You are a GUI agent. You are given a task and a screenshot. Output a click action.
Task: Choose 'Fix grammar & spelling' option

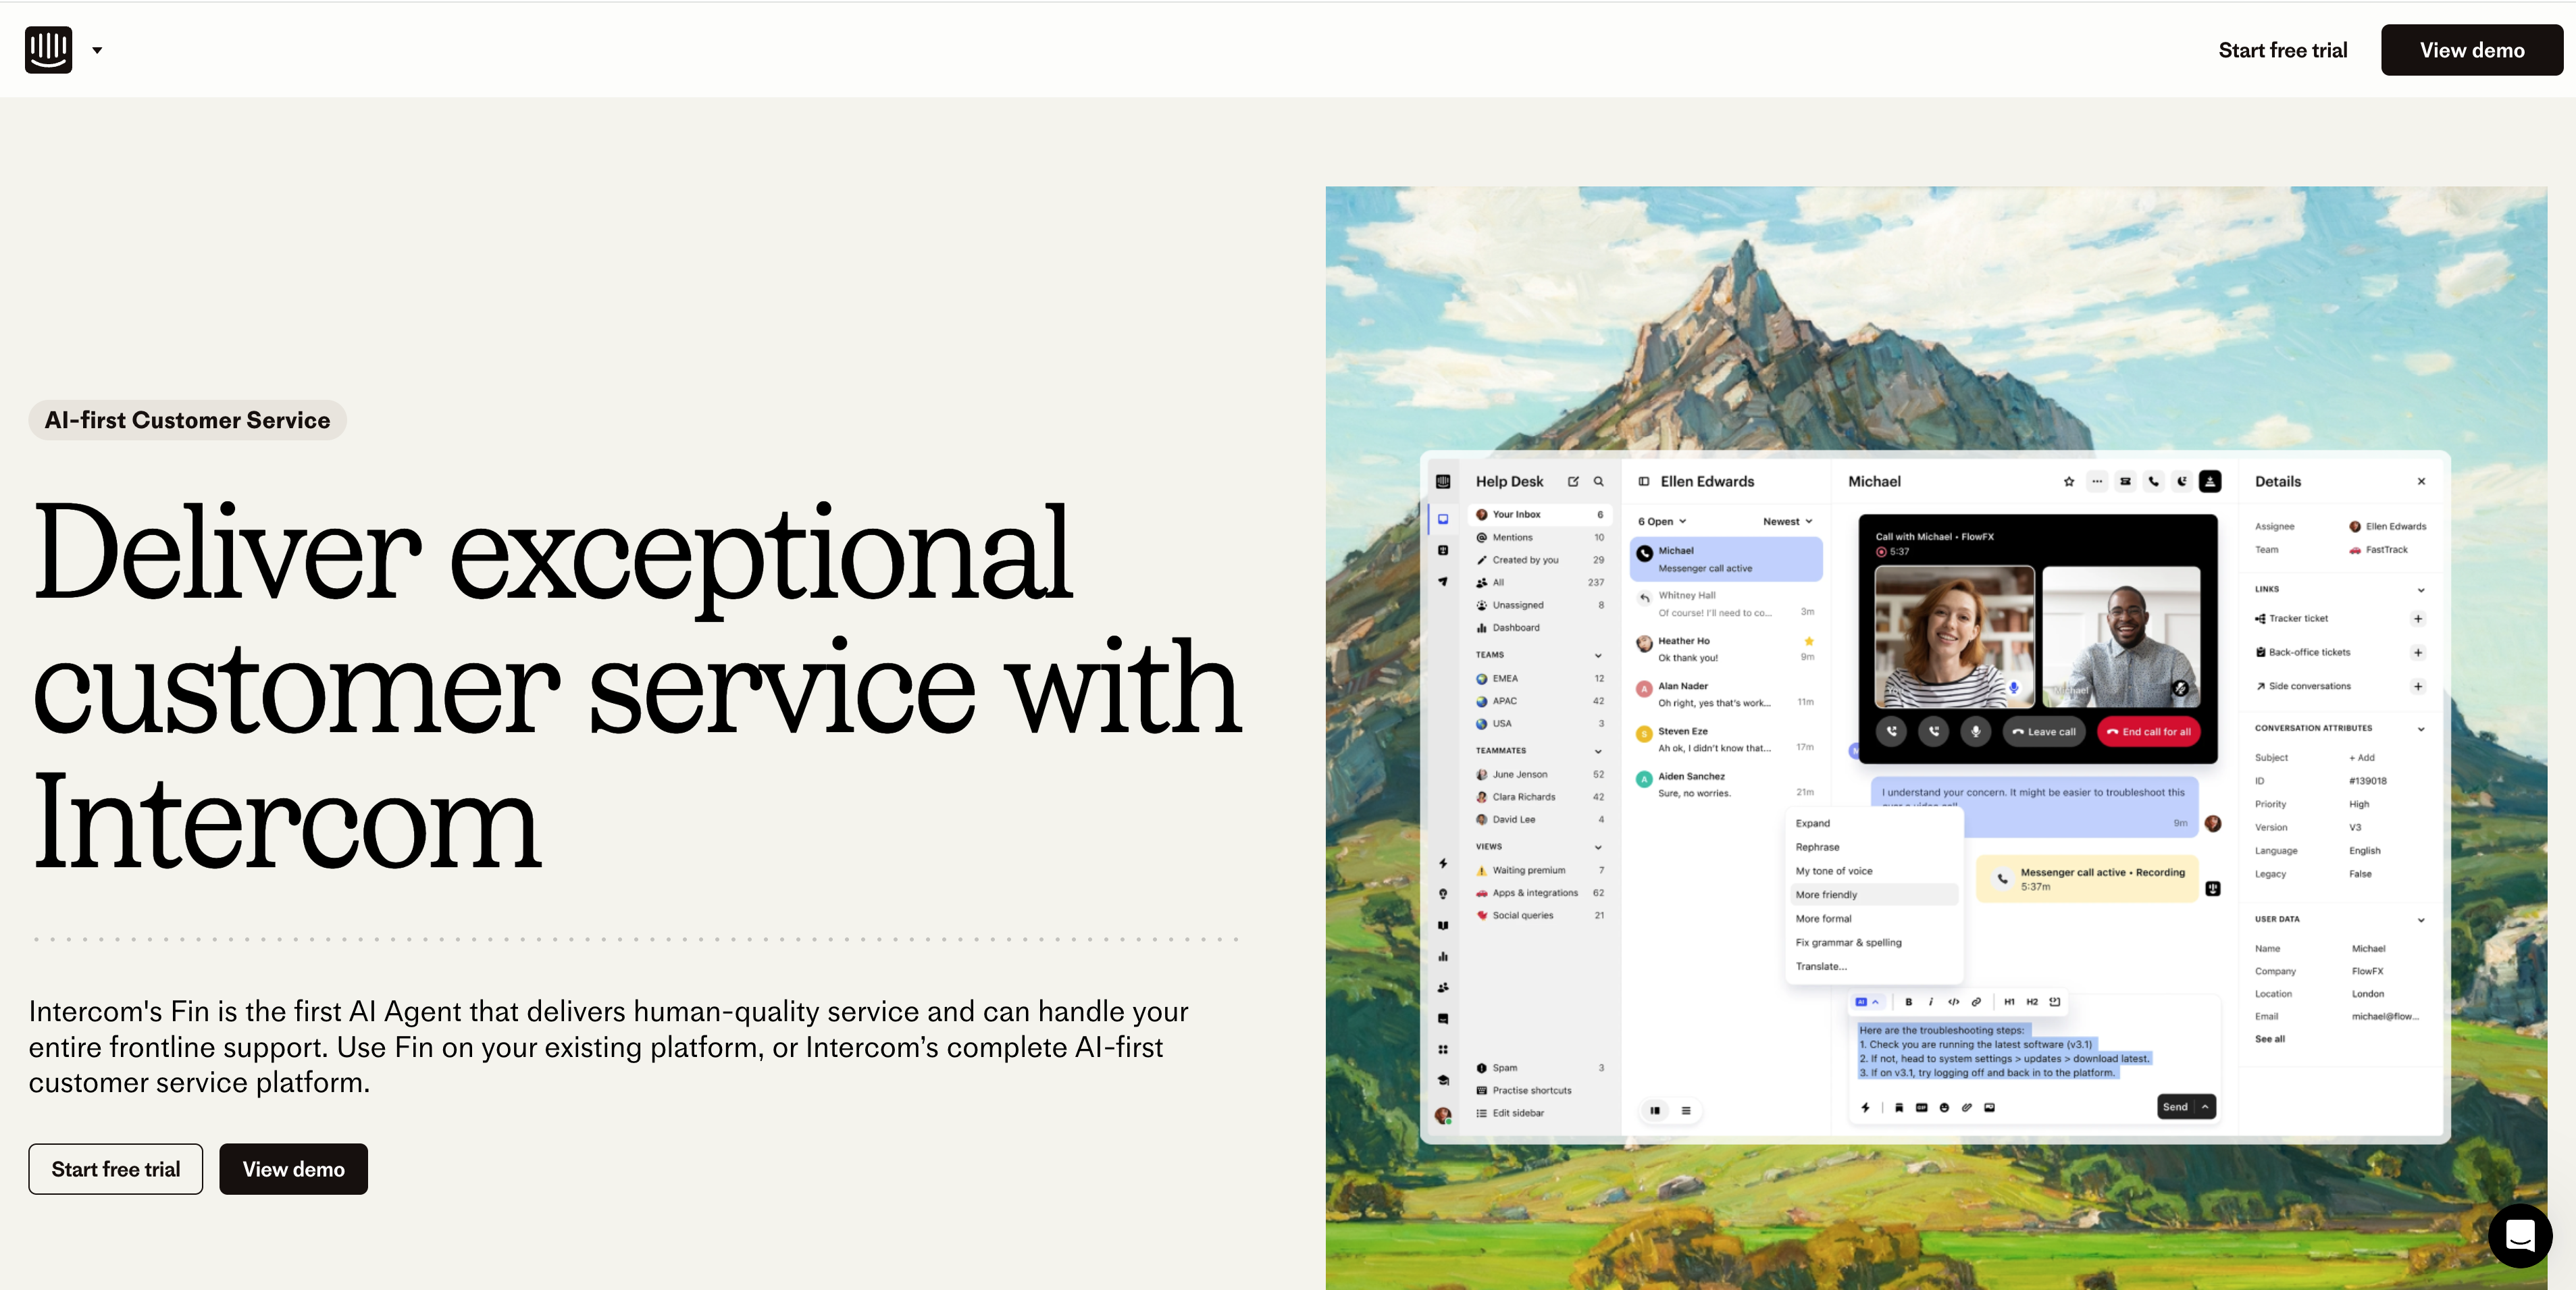tap(1848, 943)
